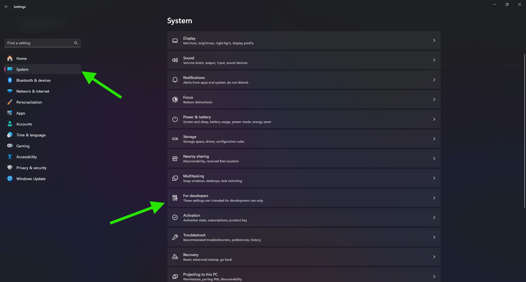Open the Display settings title
Image resolution: width=526 pixels, height=282 pixels.
(189, 38)
